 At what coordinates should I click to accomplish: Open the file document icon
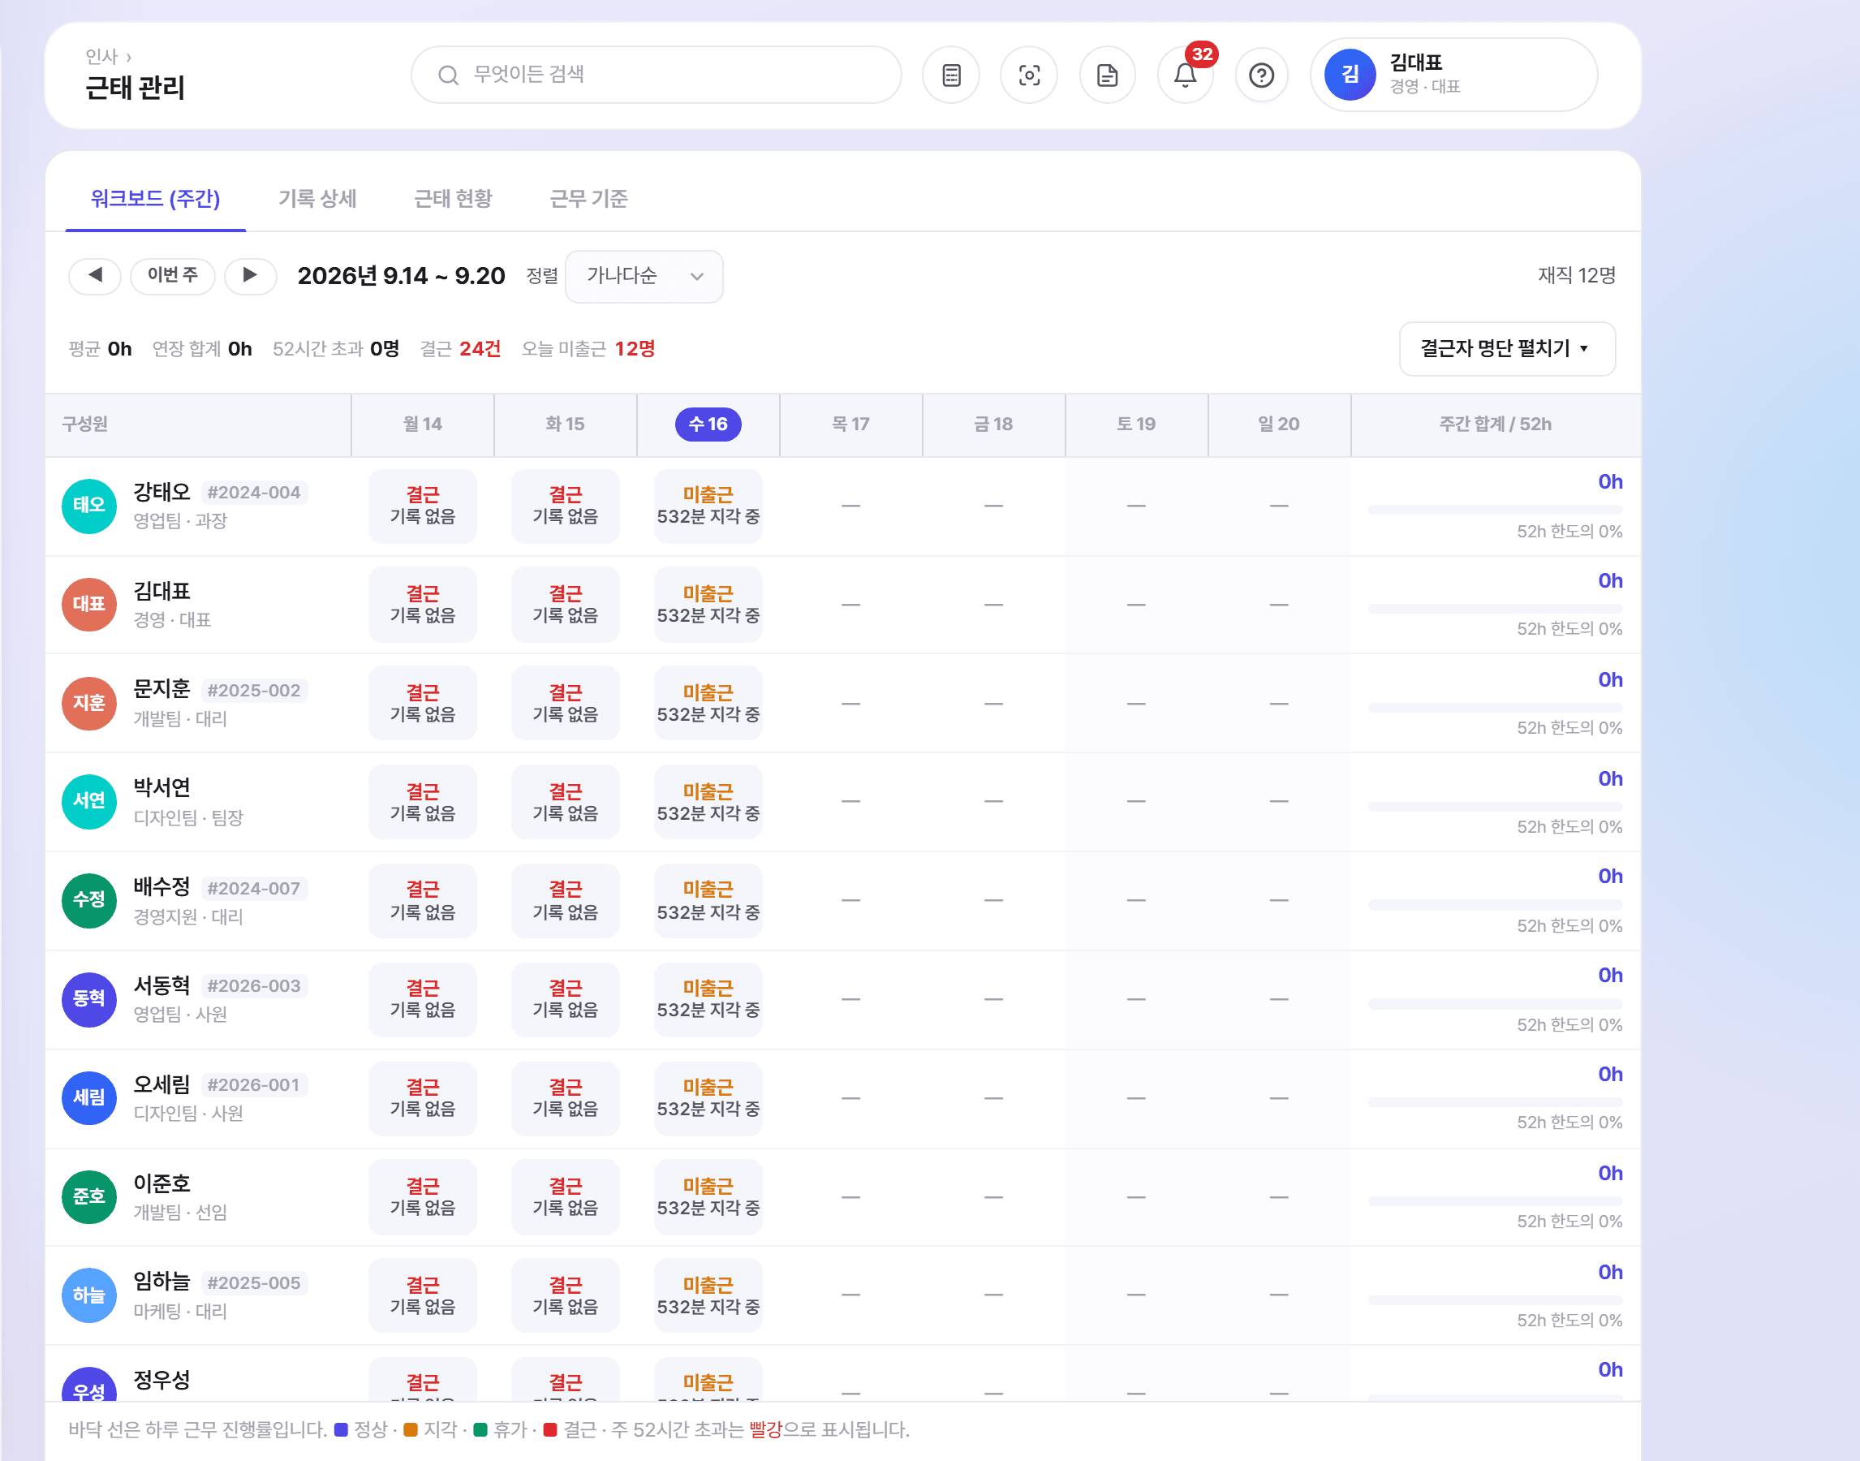[1108, 75]
